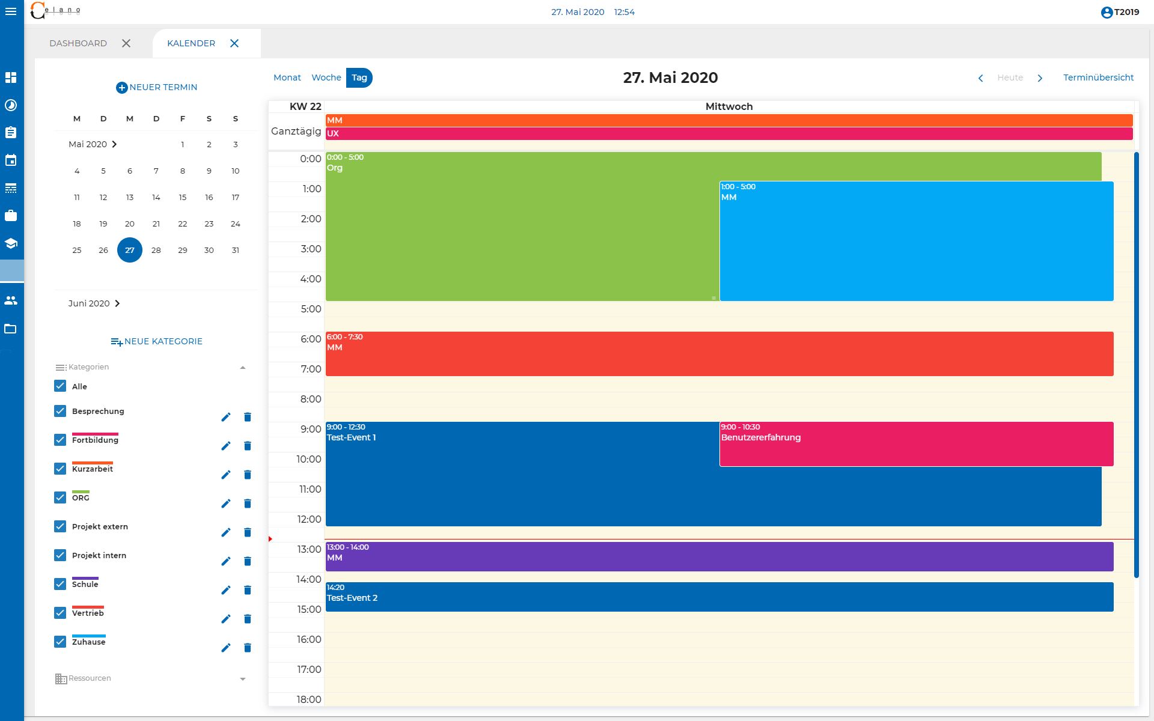Click the folder sidebar icon

coord(11,329)
